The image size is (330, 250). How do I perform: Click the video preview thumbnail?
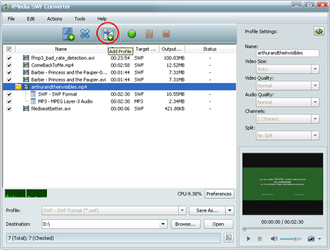point(282,184)
